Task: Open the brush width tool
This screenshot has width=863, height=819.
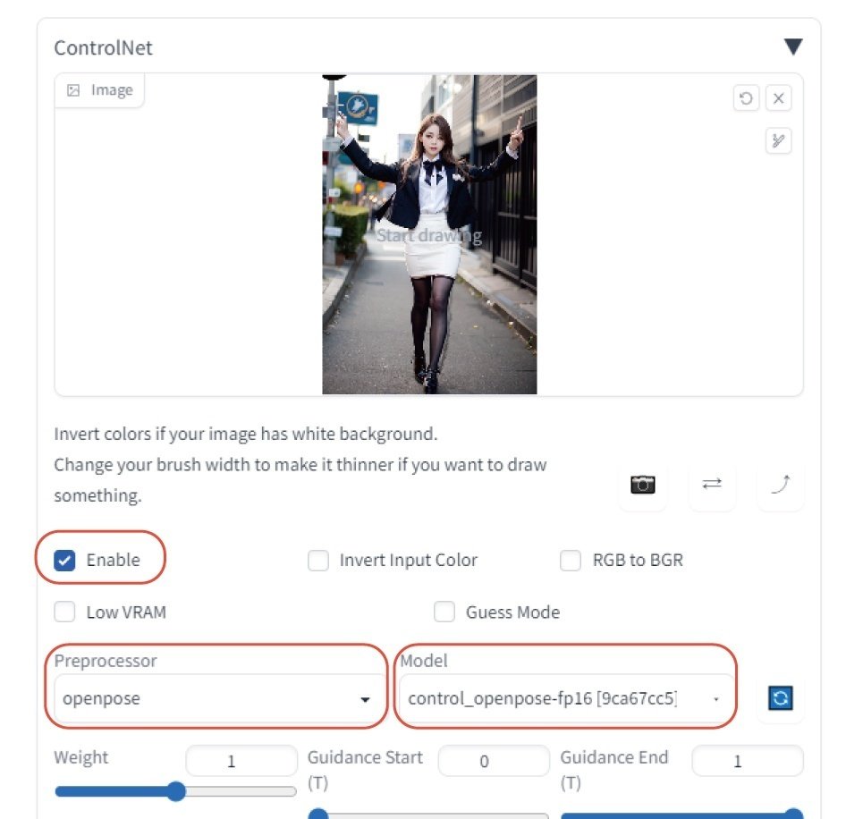Action: tap(778, 141)
